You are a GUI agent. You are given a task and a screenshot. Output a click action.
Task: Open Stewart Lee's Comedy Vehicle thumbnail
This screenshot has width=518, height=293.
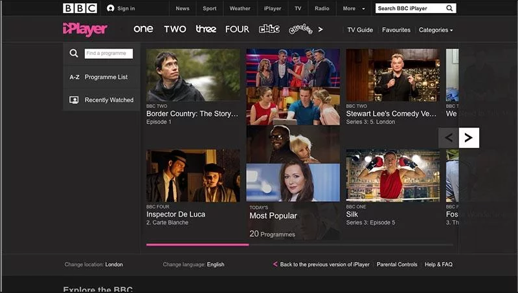click(393, 75)
